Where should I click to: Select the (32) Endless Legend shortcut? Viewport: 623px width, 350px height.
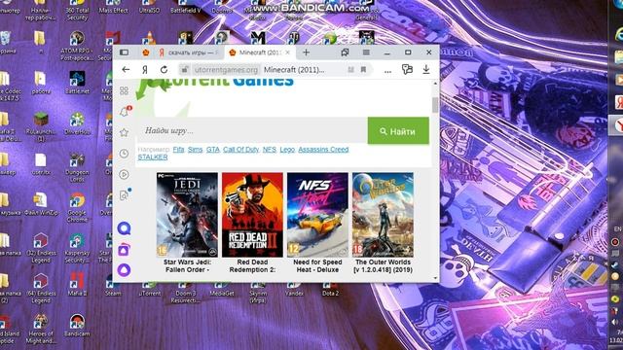click(41, 249)
